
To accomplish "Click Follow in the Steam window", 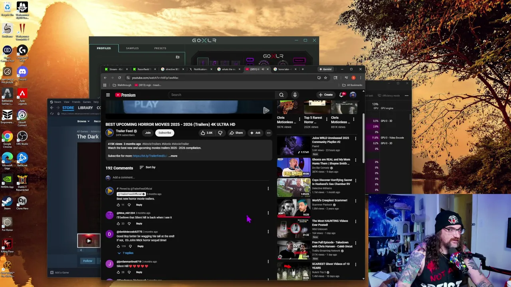I will tap(87, 261).
